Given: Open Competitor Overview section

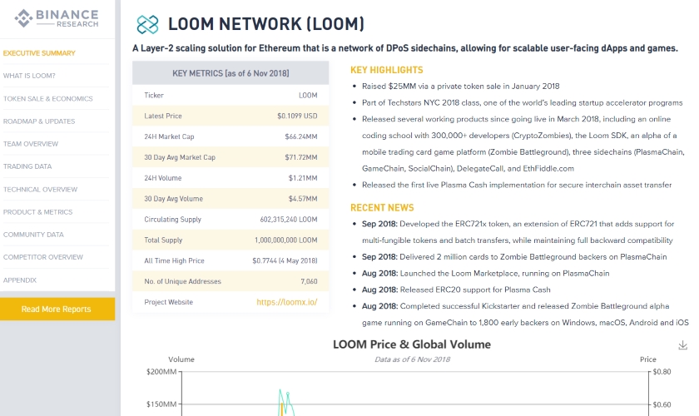Looking at the screenshot, I should (43, 257).
